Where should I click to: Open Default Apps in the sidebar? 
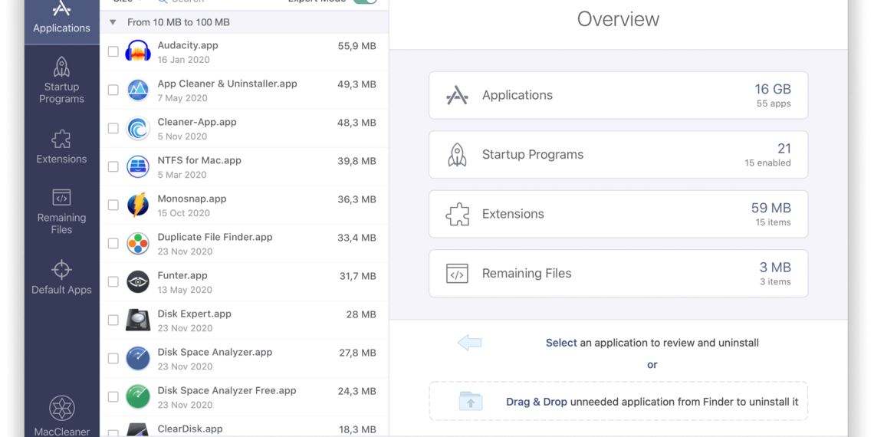click(61, 278)
